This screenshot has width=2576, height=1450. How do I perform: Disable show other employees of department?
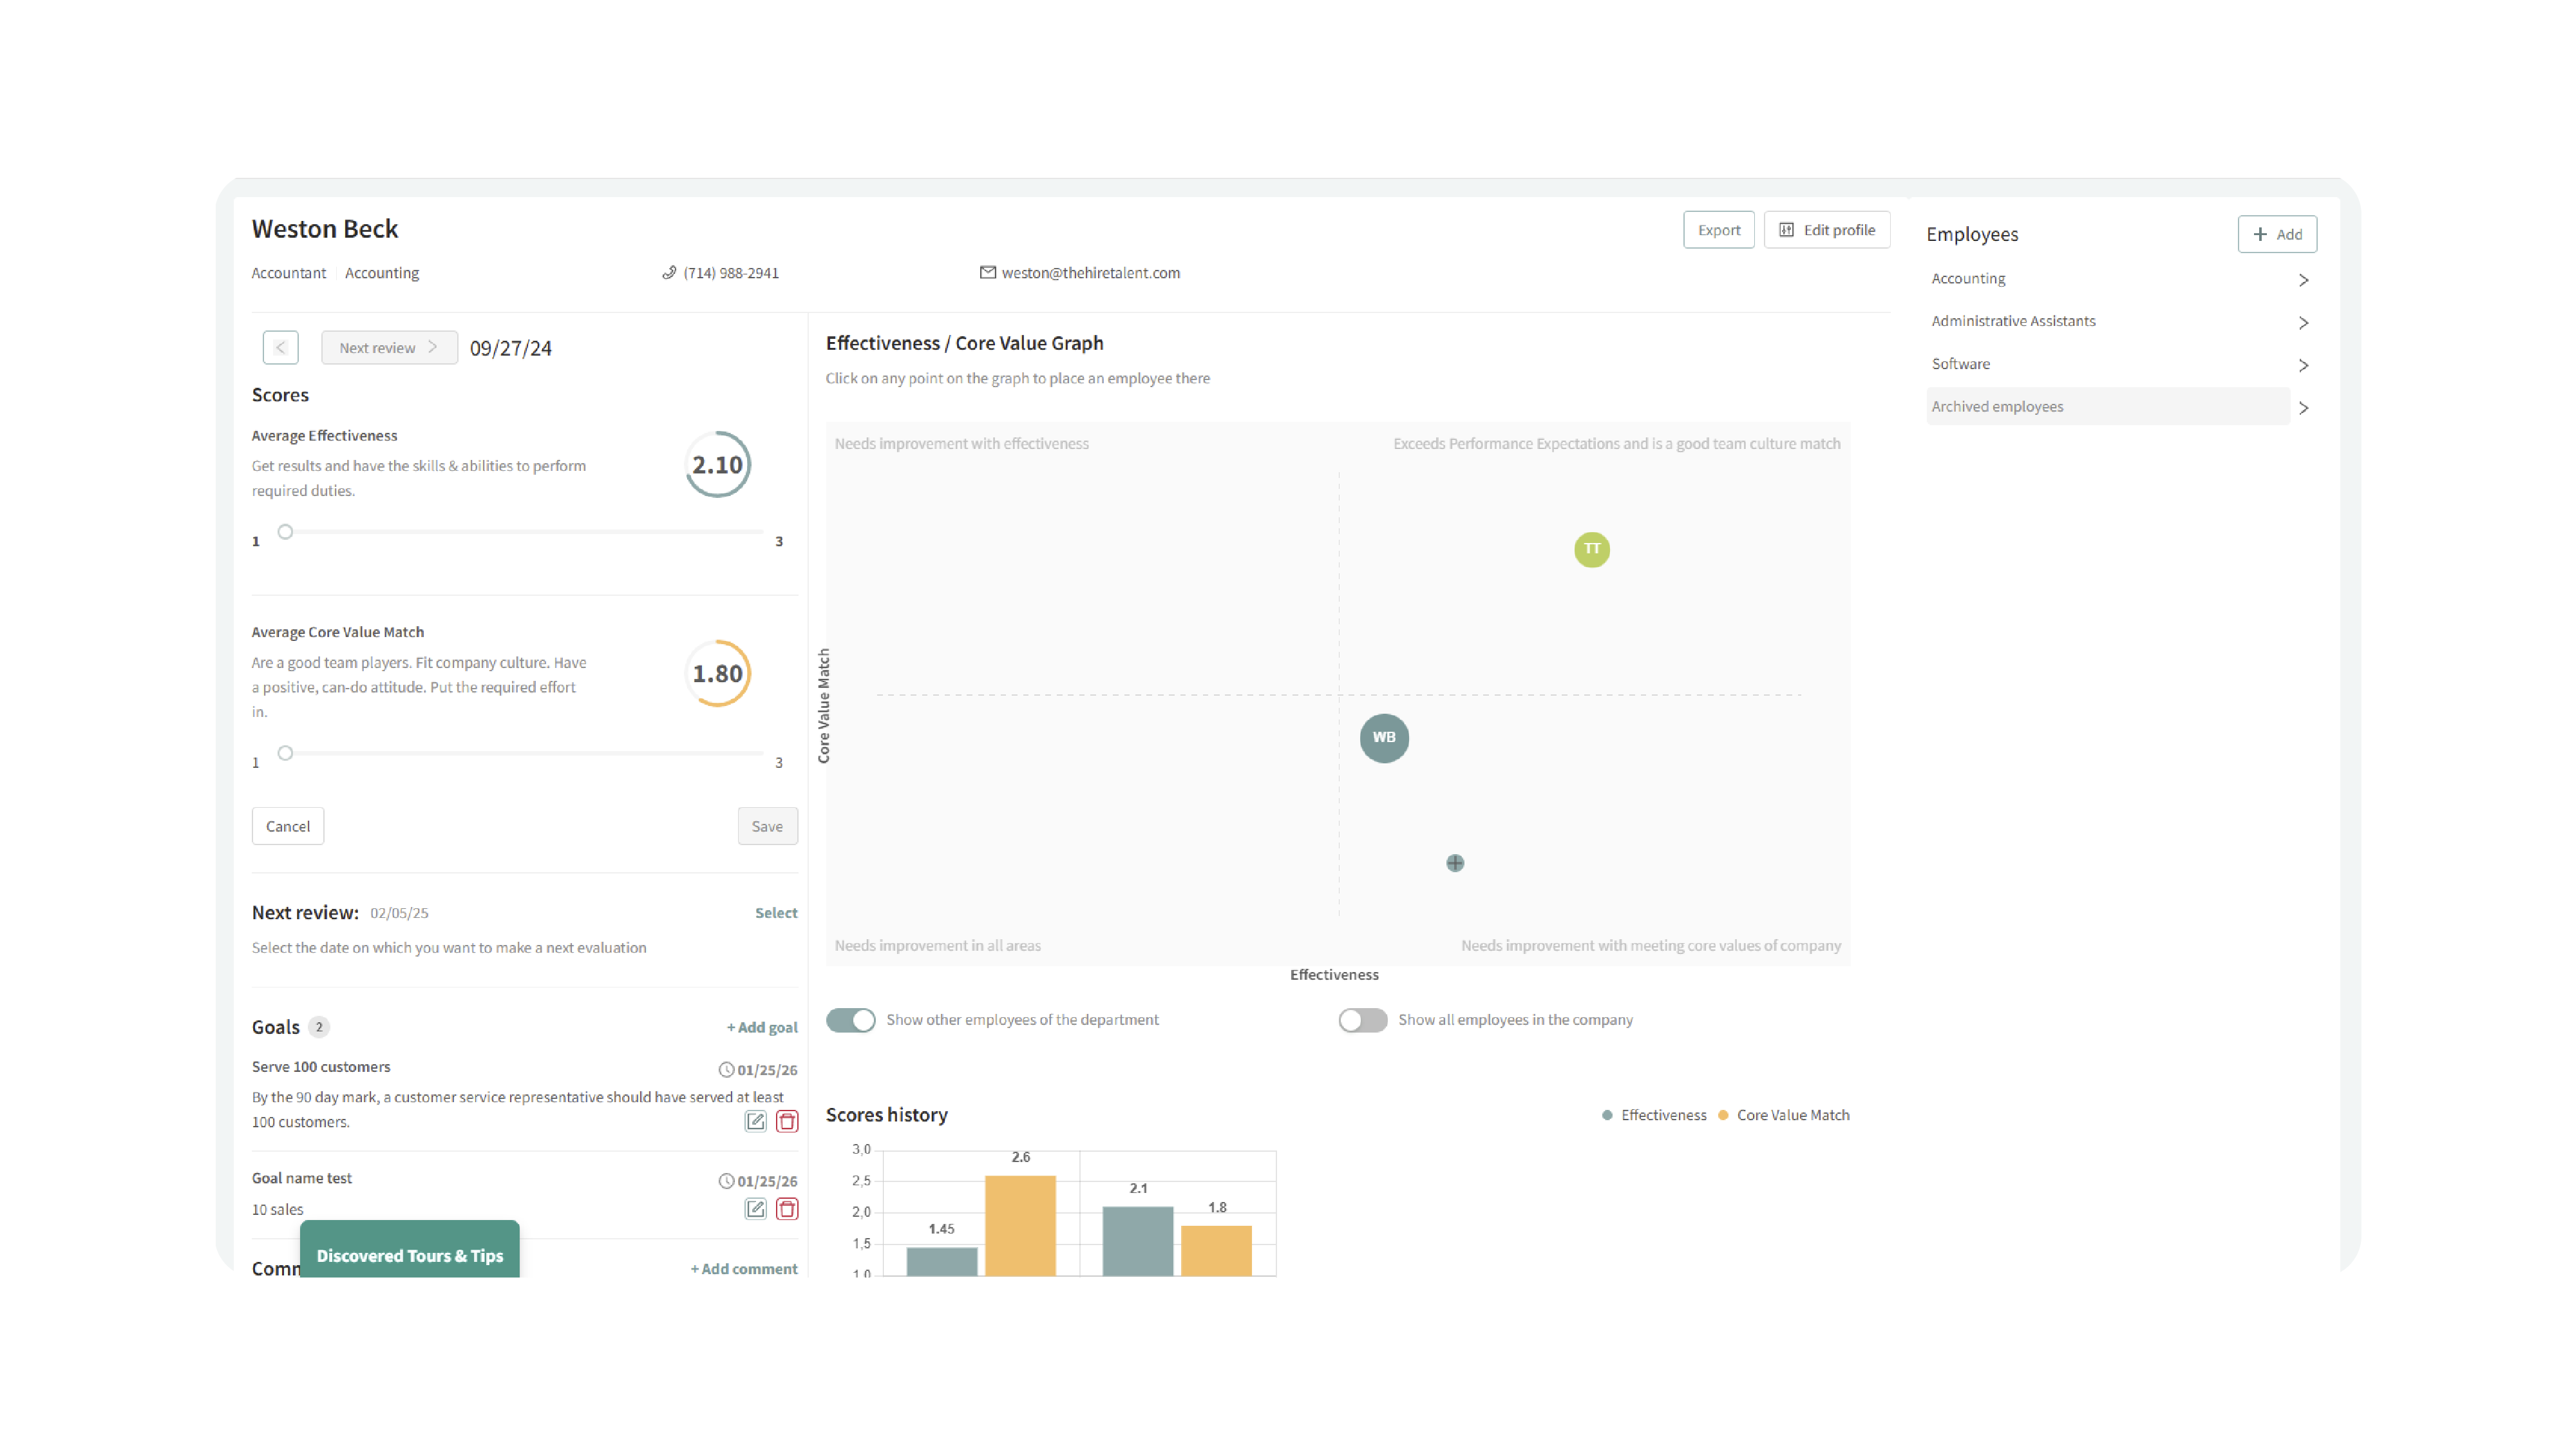[x=851, y=1020]
